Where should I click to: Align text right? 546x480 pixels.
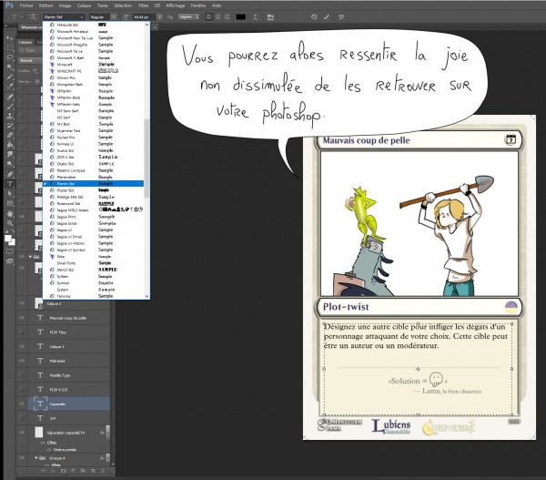227,16
